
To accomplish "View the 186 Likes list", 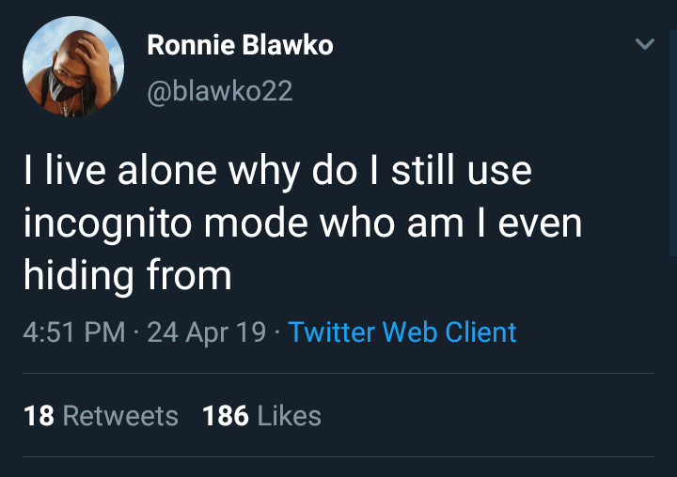I will (x=261, y=416).
